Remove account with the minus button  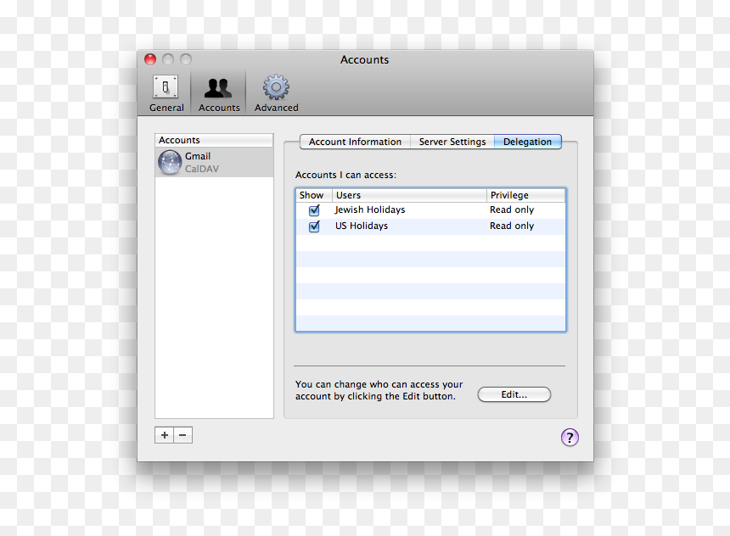click(183, 435)
